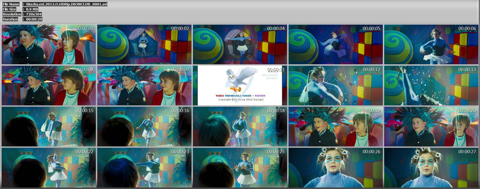Select the thumbnail timestamped 00:00:05
The height and width of the screenshot is (189, 480).
[x=336, y=44]
